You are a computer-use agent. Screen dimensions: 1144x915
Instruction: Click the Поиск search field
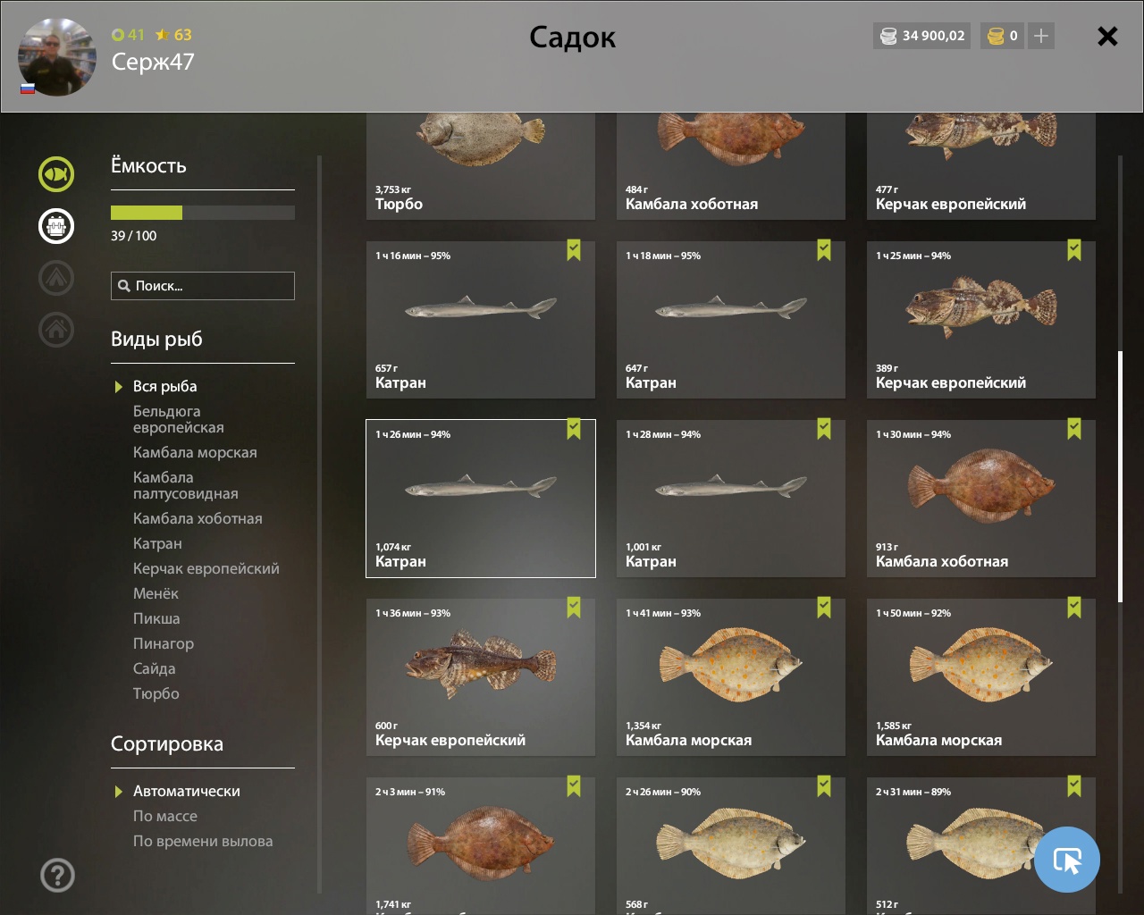click(203, 286)
